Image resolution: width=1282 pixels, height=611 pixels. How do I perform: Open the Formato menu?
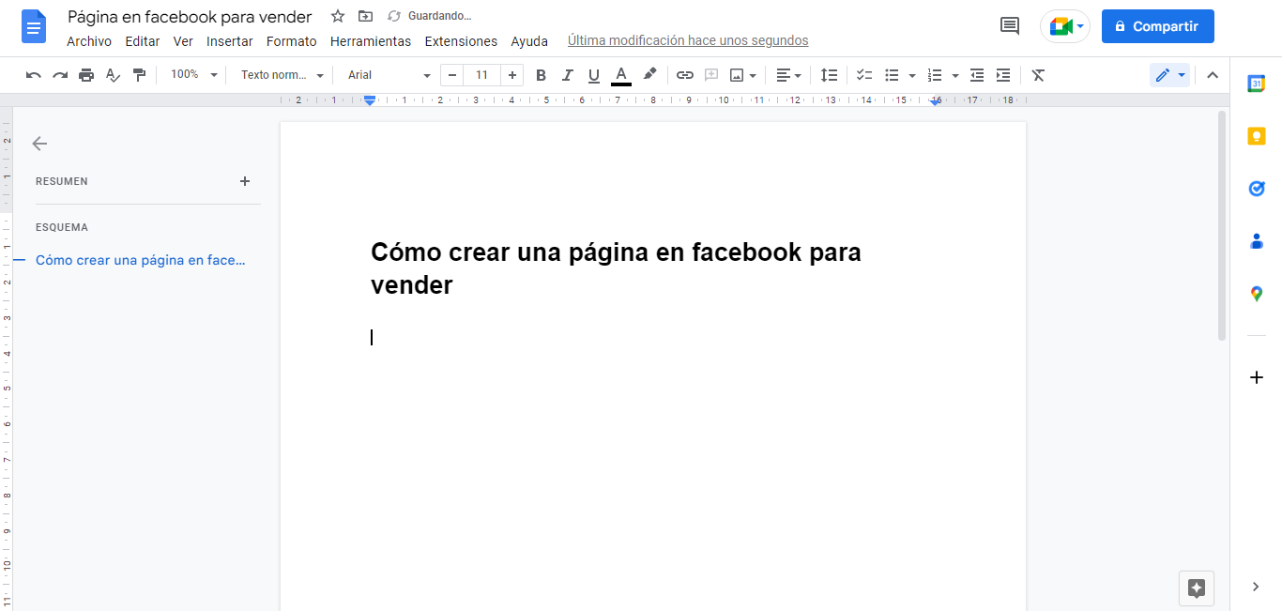(292, 41)
